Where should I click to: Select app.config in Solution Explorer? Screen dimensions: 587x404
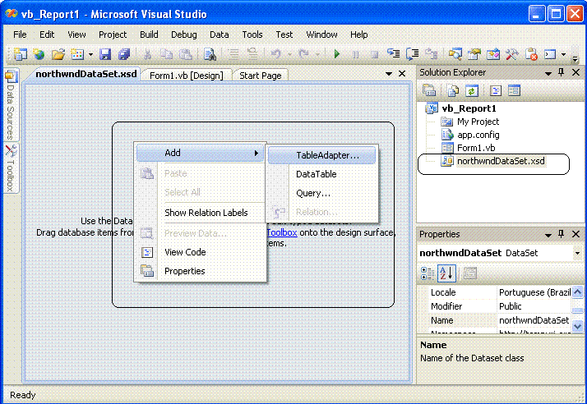pyautogui.click(x=478, y=135)
